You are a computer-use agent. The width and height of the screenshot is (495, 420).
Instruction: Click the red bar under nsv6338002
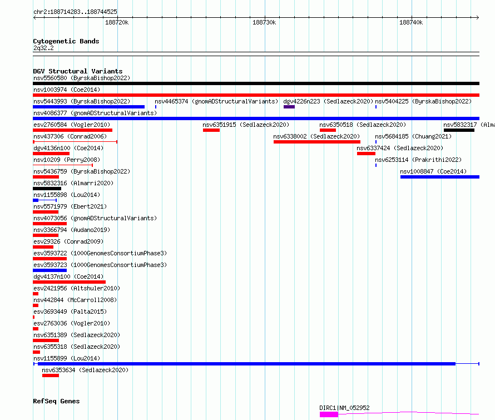click(317, 142)
